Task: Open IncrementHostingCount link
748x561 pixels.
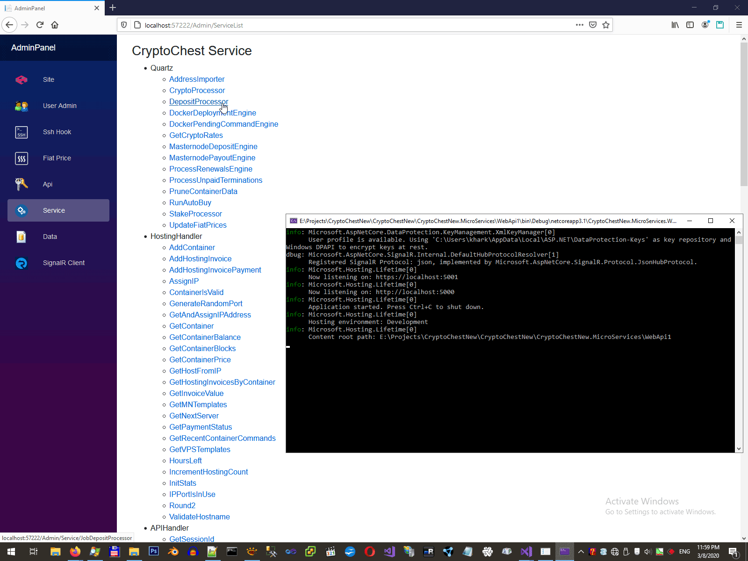Action: pyautogui.click(x=209, y=472)
